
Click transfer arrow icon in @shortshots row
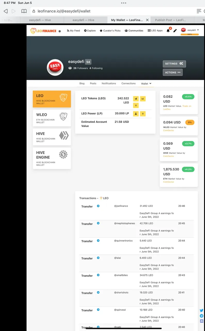[98, 292]
